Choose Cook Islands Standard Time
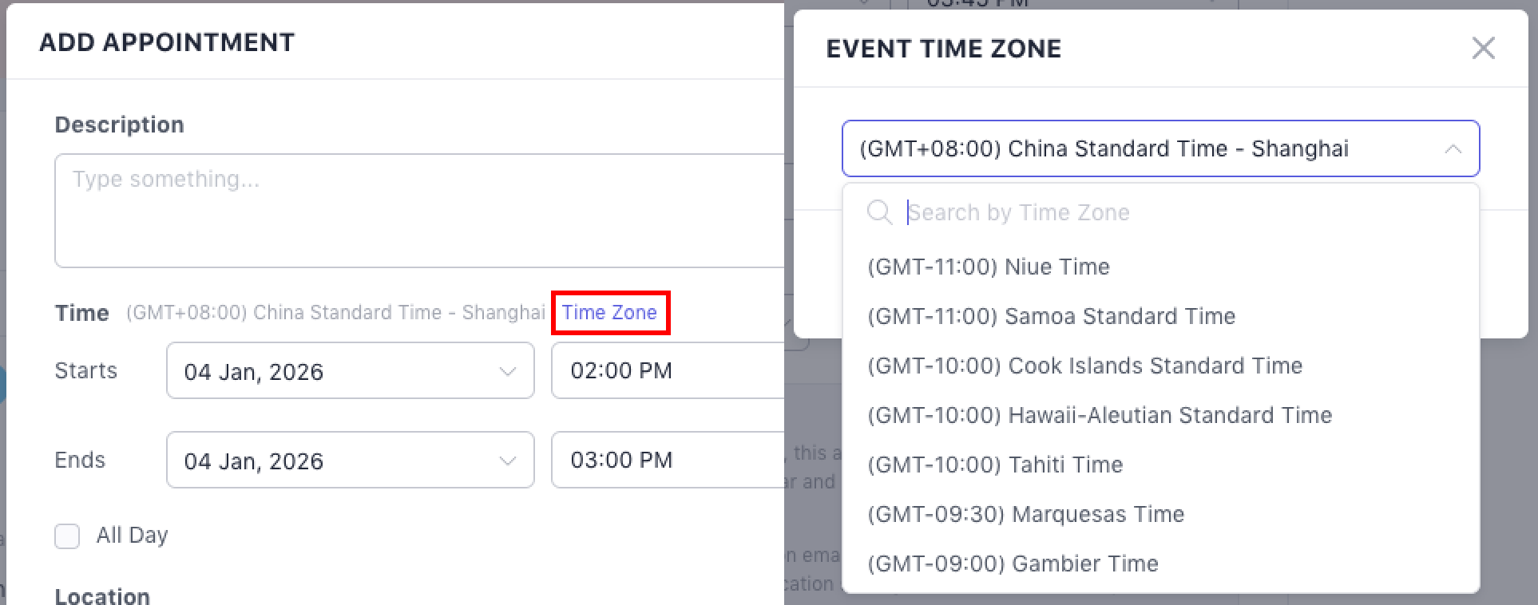Image resolution: width=1538 pixels, height=605 pixels. pos(1084,366)
